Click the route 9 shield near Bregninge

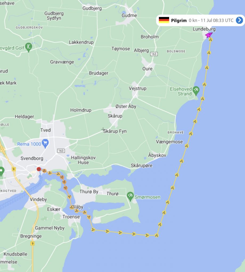click(x=32, y=243)
